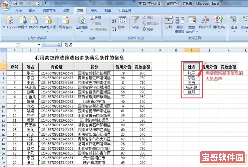248x167 pixels.
Task: Switch to the 开发工具 tab
Action: click(125, 10)
